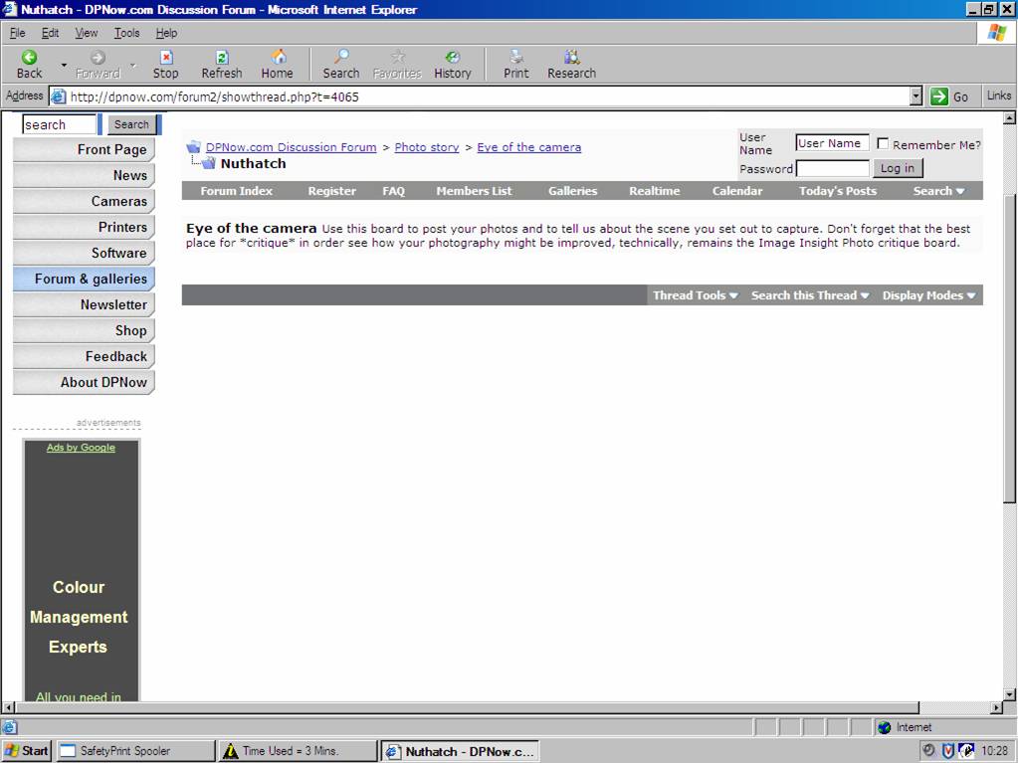1018x763 pixels.
Task: Click the Start button on taskbar
Action: [x=27, y=751]
